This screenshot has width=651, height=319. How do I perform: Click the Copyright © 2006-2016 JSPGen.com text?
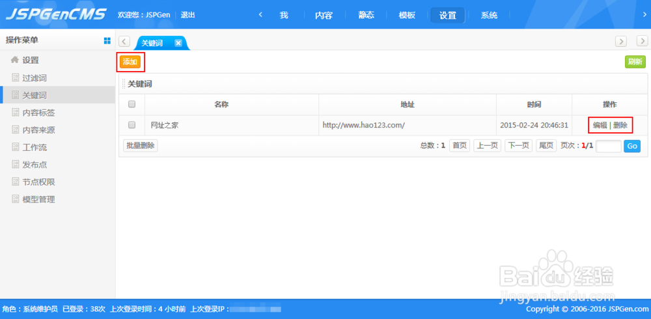[587, 309]
